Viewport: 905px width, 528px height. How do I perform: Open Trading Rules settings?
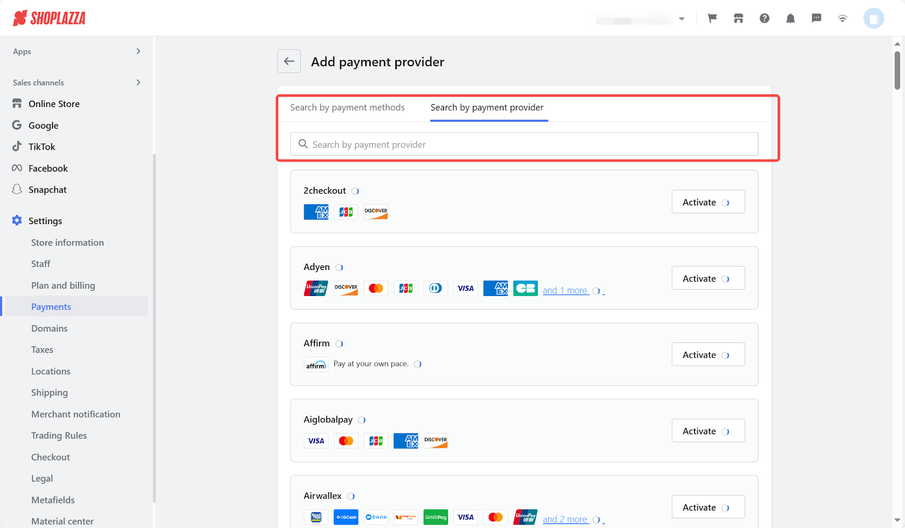pyautogui.click(x=59, y=436)
